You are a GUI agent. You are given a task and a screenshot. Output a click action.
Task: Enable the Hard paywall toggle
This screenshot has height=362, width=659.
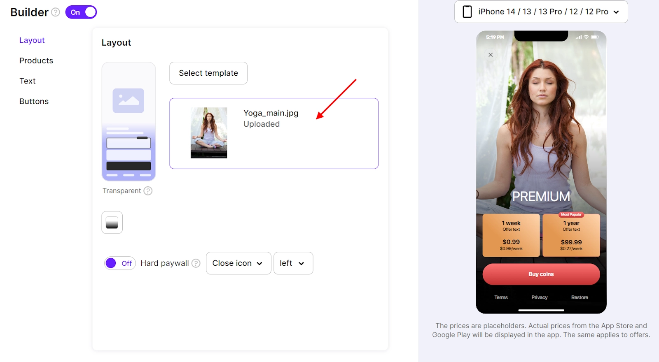120,263
